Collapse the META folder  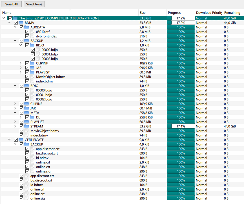[x=15, y=113]
